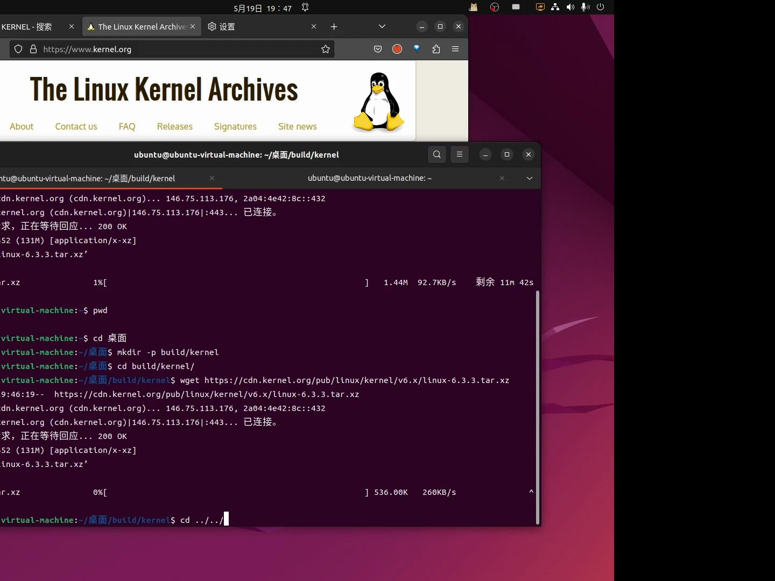The image size is (775, 581).
Task: Minimize the terminal window
Action: pyautogui.click(x=485, y=154)
